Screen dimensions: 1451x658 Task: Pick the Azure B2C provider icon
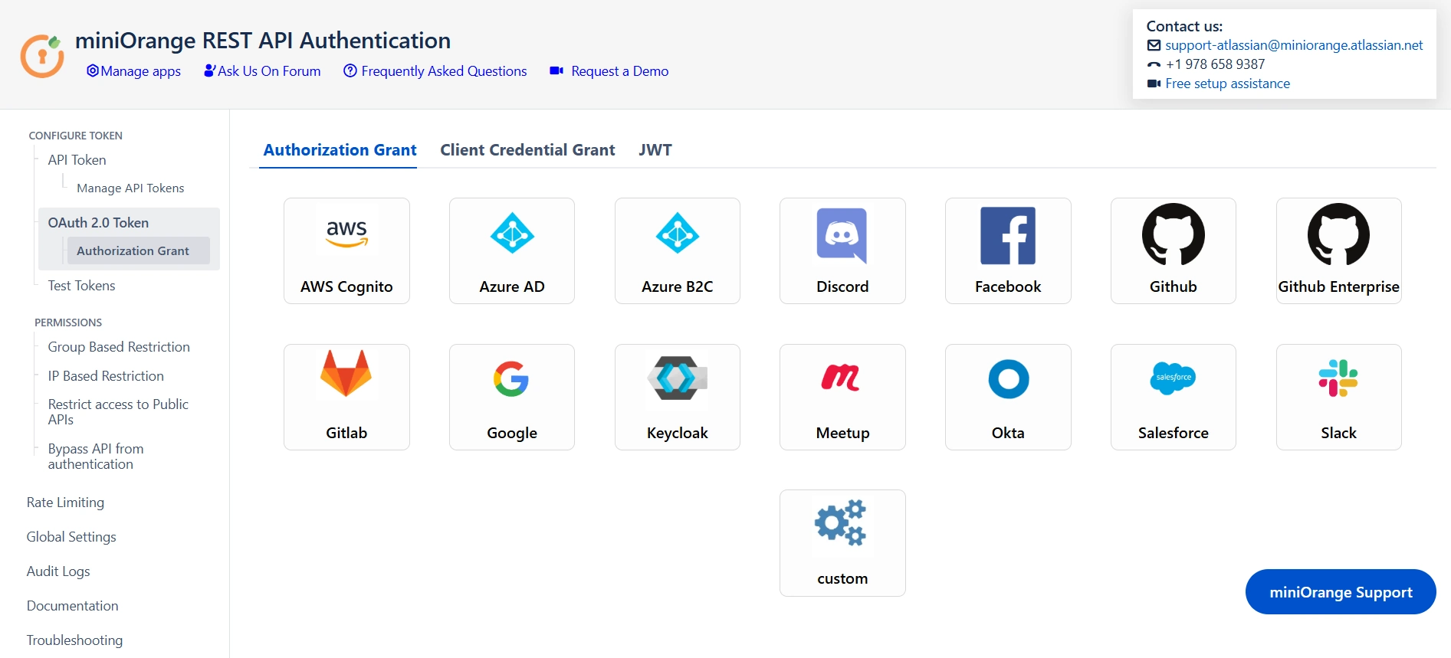(x=678, y=234)
